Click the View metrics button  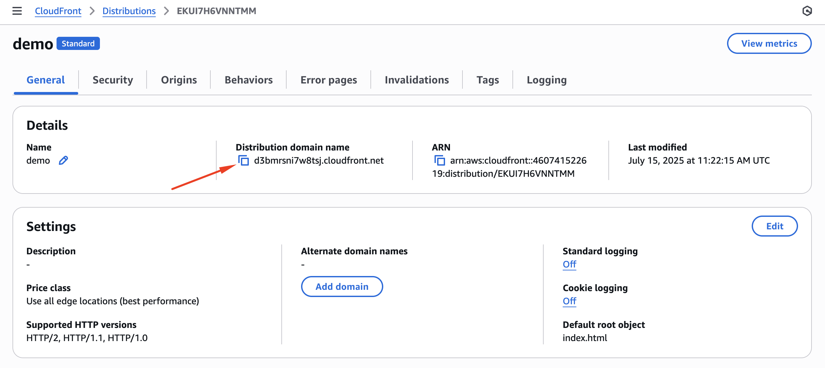(769, 43)
